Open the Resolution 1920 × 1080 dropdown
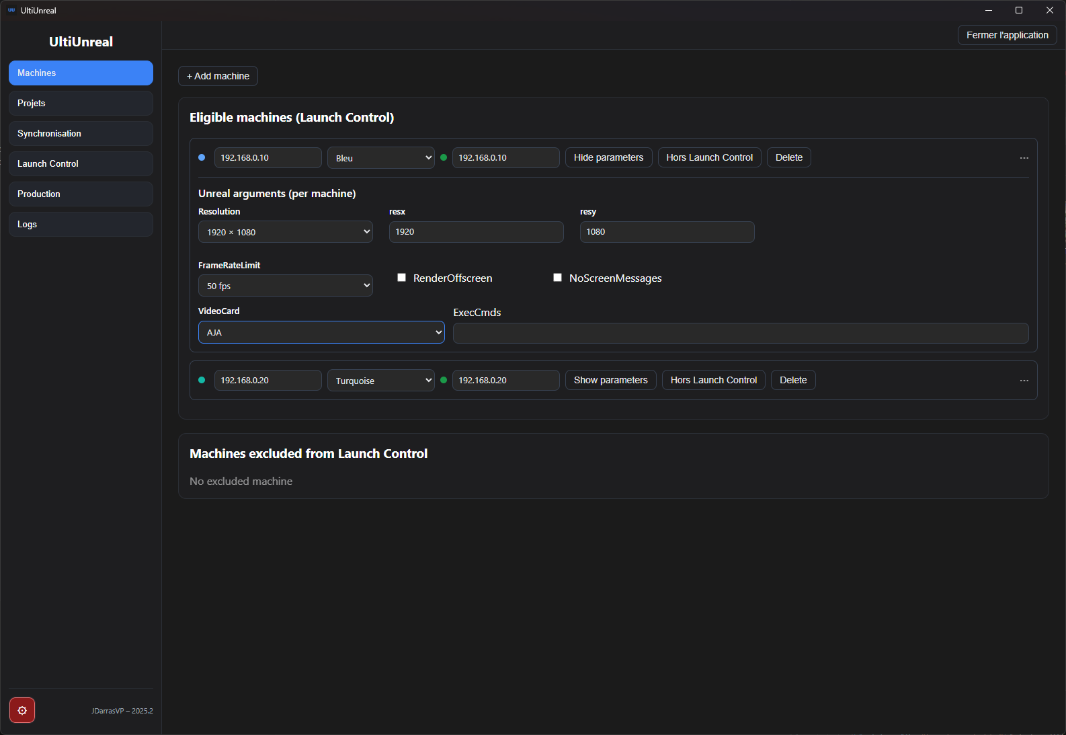1066x735 pixels. pos(285,232)
